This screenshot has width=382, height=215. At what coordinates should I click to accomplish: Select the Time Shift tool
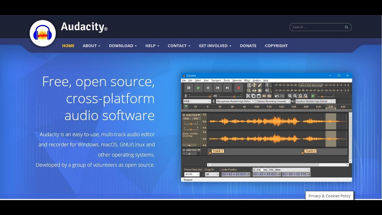point(254,90)
